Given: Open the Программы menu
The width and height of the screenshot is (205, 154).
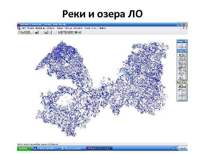Looking at the screenshot, I should tap(40, 28).
